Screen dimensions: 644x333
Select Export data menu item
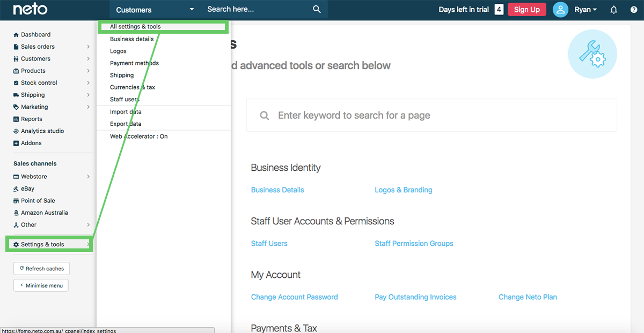click(126, 124)
